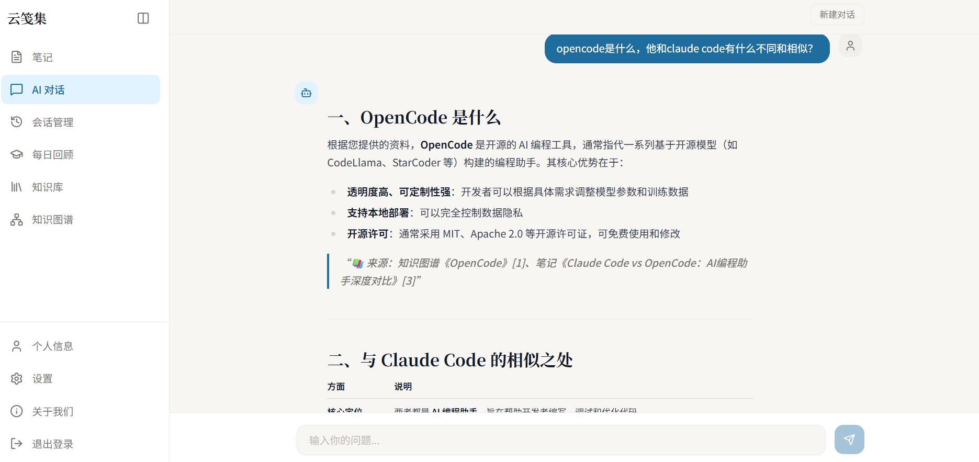Open 关于我们 in the sidebar

pos(81,411)
